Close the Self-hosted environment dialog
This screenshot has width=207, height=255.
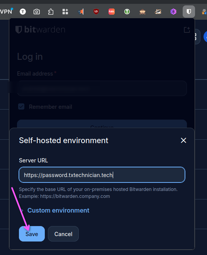pos(183,140)
